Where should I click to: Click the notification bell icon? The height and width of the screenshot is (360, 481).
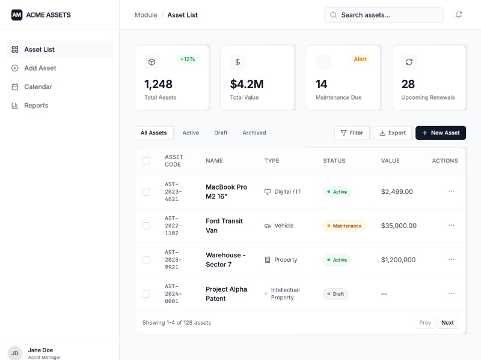pyautogui.click(x=459, y=15)
